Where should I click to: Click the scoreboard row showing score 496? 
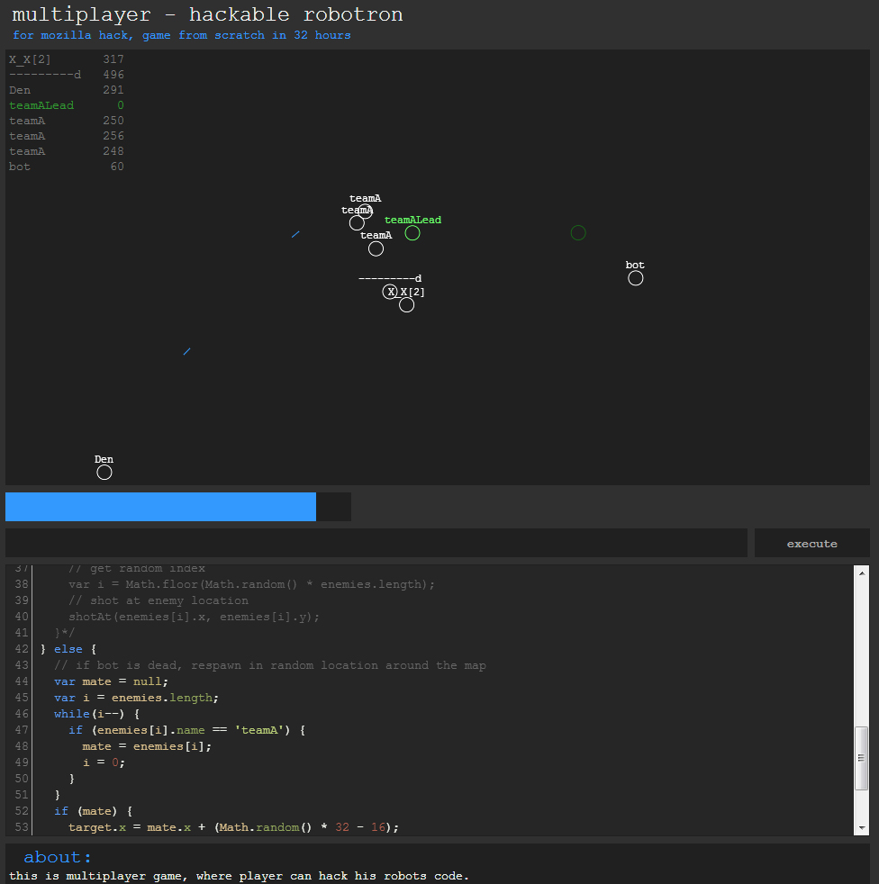(67, 75)
